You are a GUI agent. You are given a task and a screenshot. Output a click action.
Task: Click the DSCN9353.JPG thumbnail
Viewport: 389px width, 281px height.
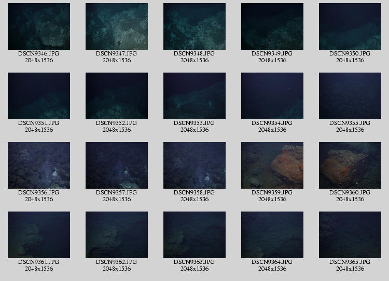tap(195, 96)
